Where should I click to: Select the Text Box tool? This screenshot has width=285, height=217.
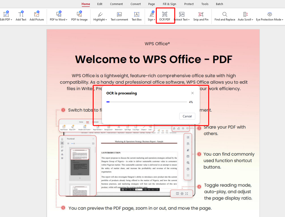click(137, 16)
